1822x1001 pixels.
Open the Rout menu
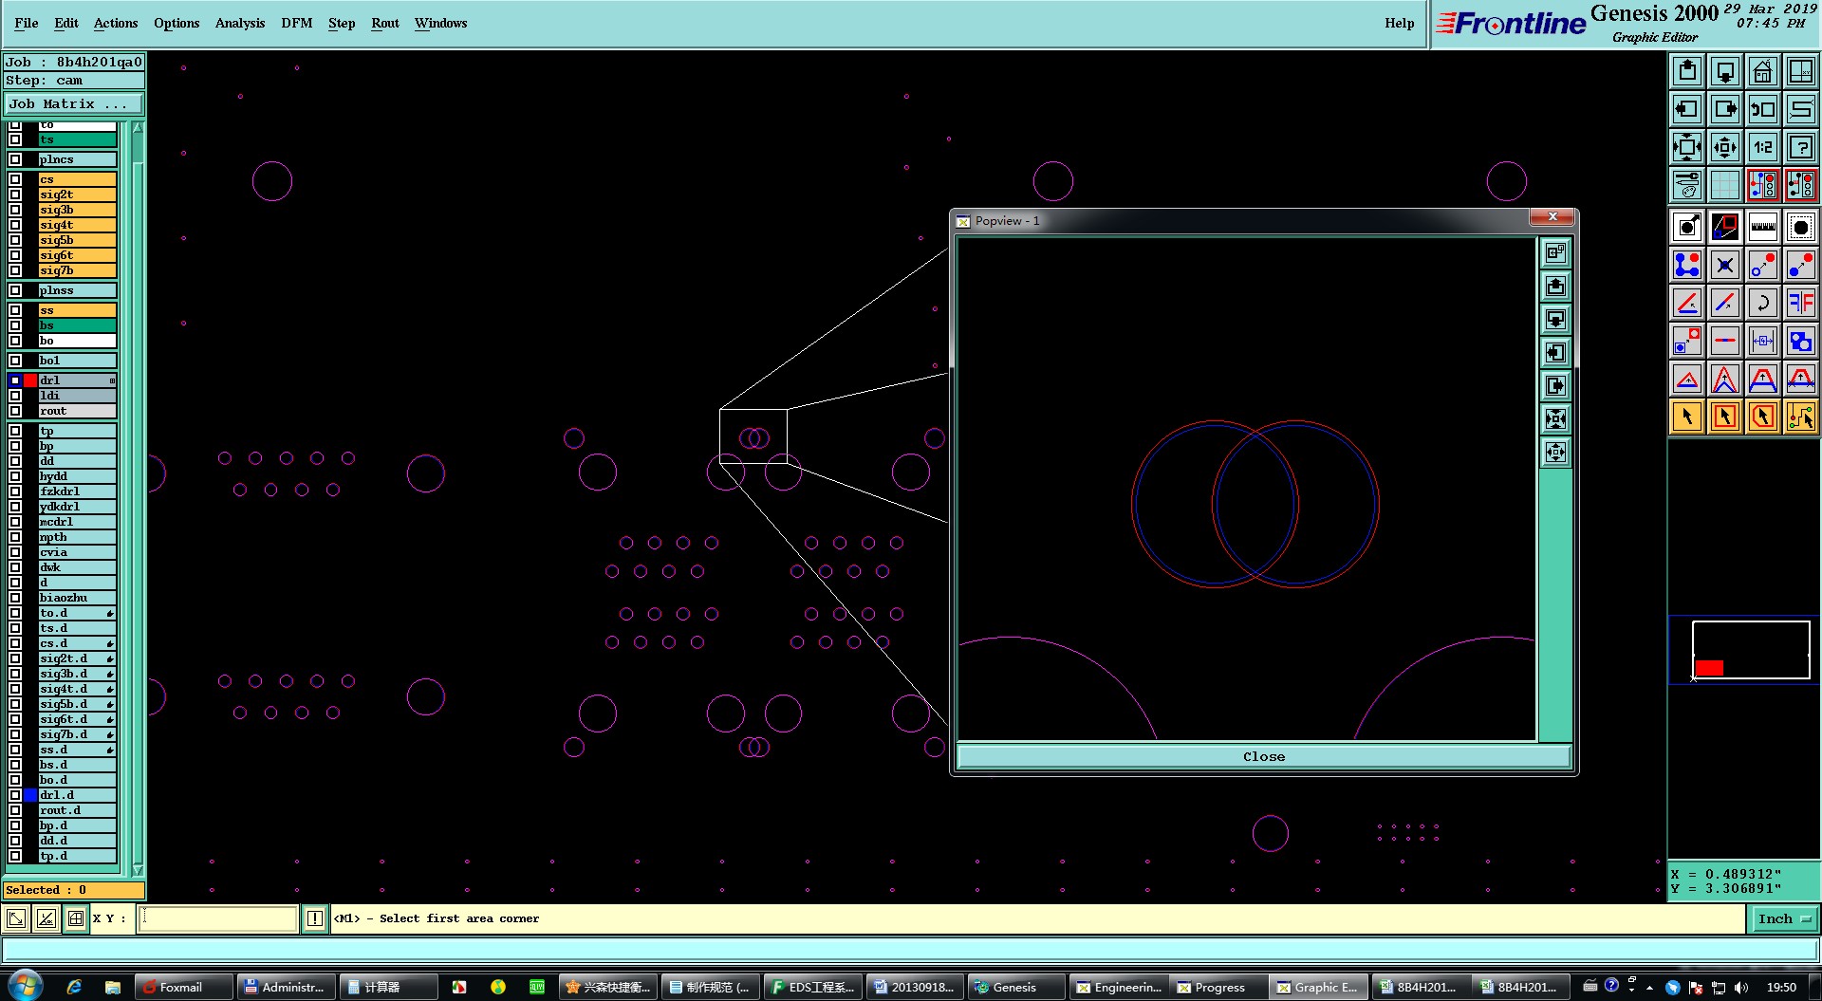click(385, 23)
